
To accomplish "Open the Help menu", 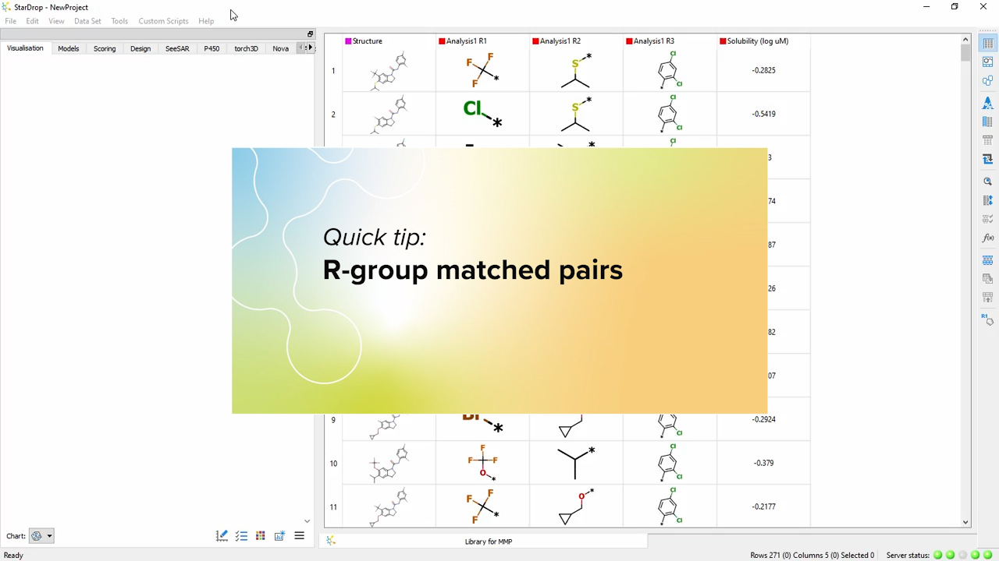I will [206, 21].
